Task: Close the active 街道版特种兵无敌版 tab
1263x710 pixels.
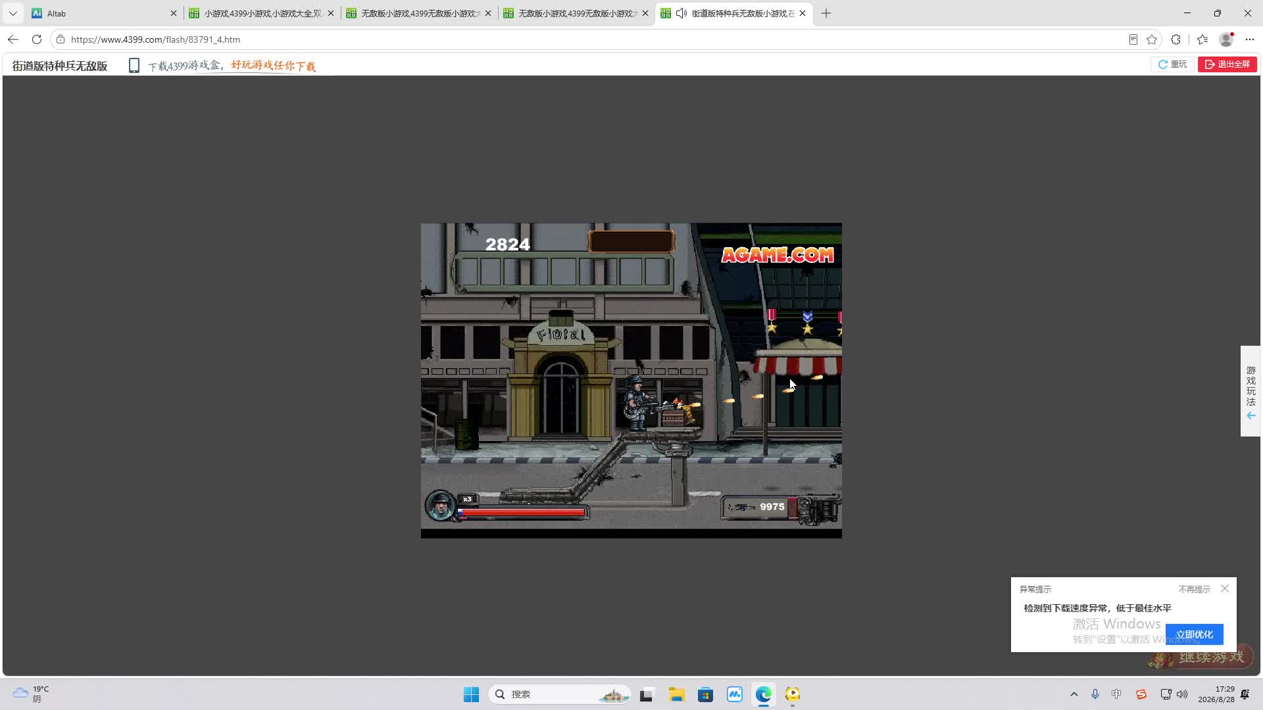Action: pyautogui.click(x=803, y=13)
